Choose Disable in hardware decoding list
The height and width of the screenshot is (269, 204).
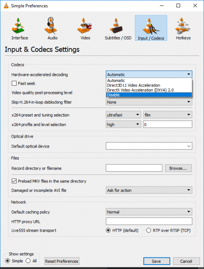pos(149,95)
